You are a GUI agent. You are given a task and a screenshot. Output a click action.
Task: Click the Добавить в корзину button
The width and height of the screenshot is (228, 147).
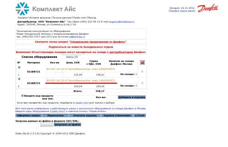[132, 97]
